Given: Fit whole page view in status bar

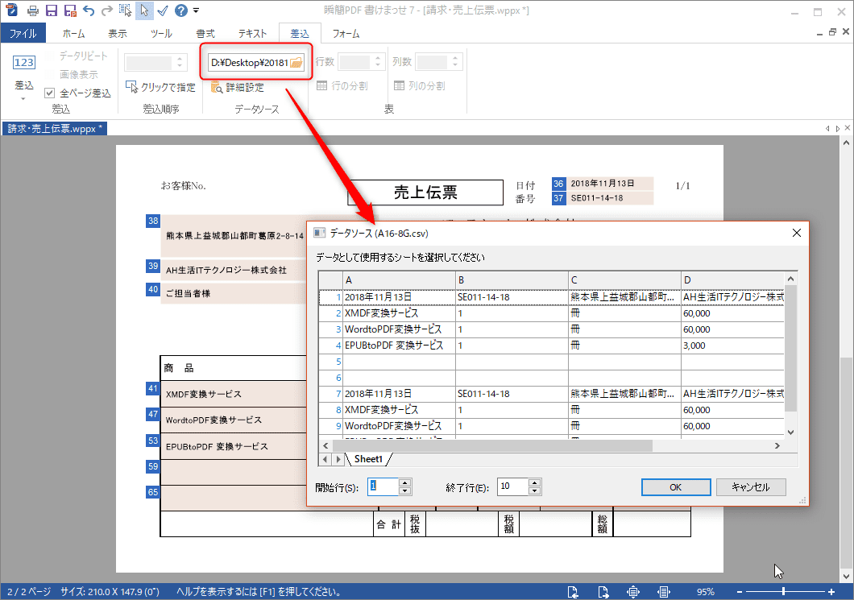Looking at the screenshot, I should 633,592.
